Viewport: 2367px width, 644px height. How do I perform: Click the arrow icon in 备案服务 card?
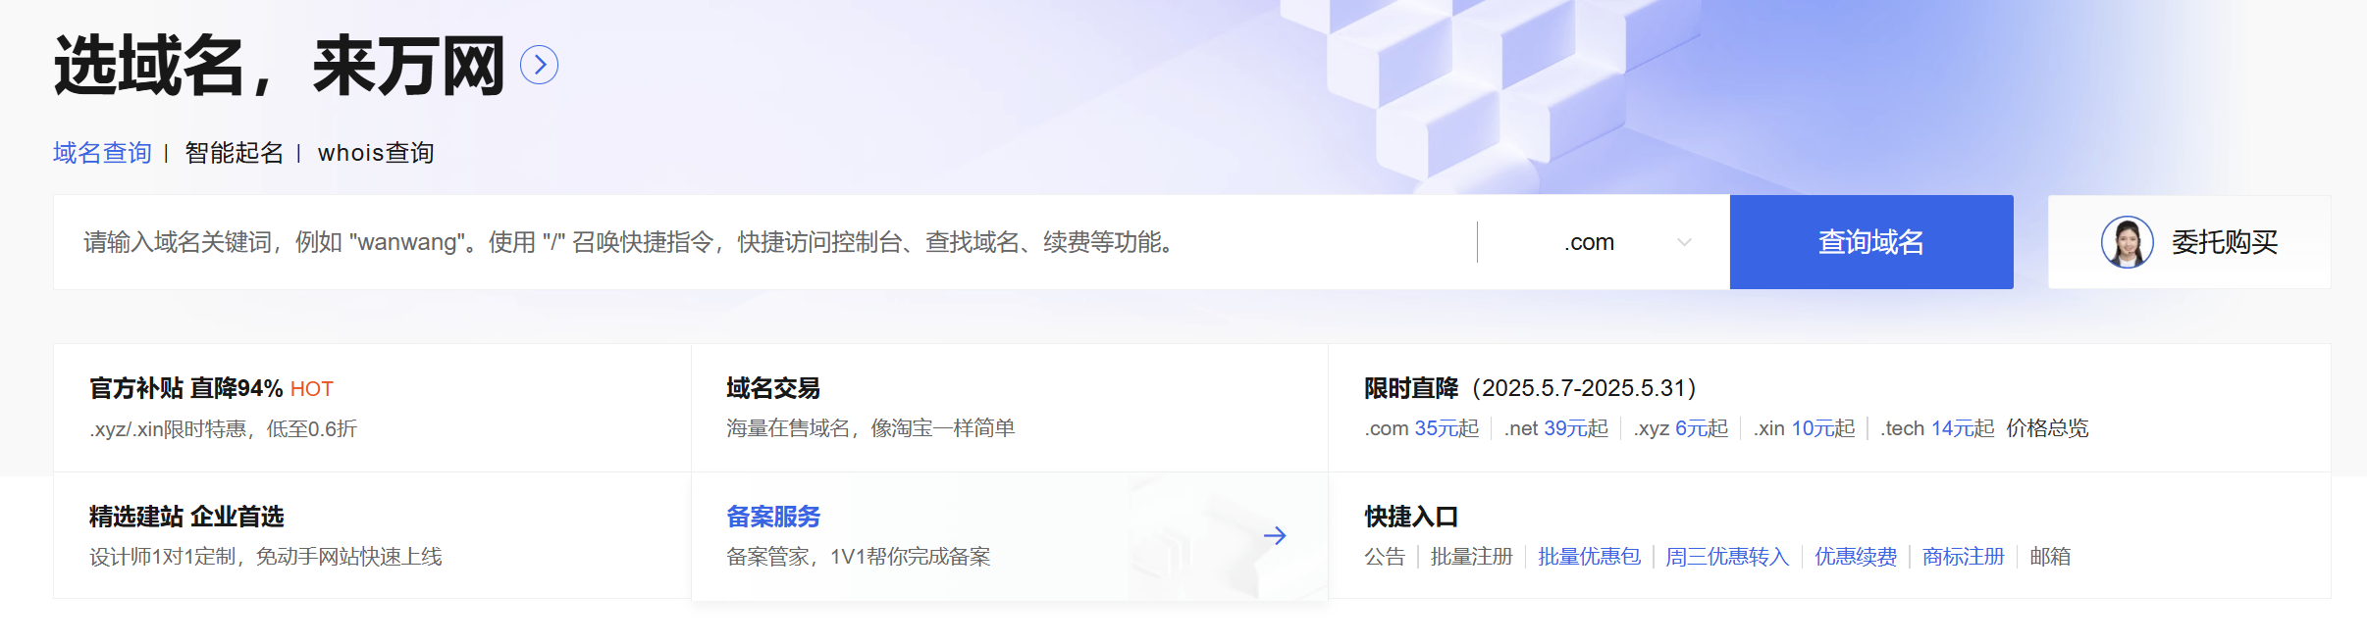[1274, 535]
